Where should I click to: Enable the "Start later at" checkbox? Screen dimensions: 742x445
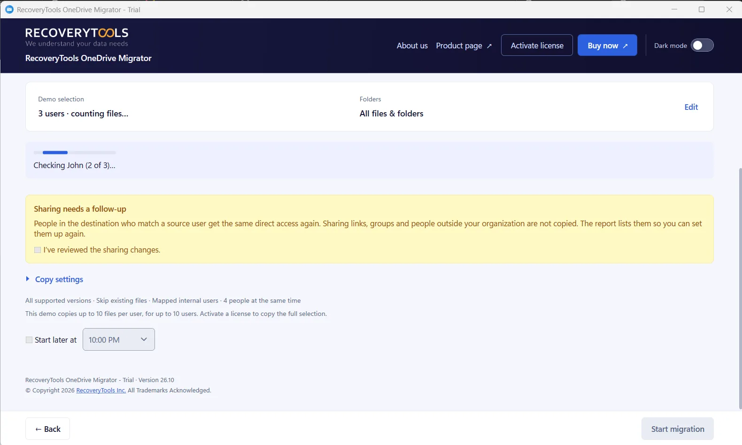pos(29,340)
